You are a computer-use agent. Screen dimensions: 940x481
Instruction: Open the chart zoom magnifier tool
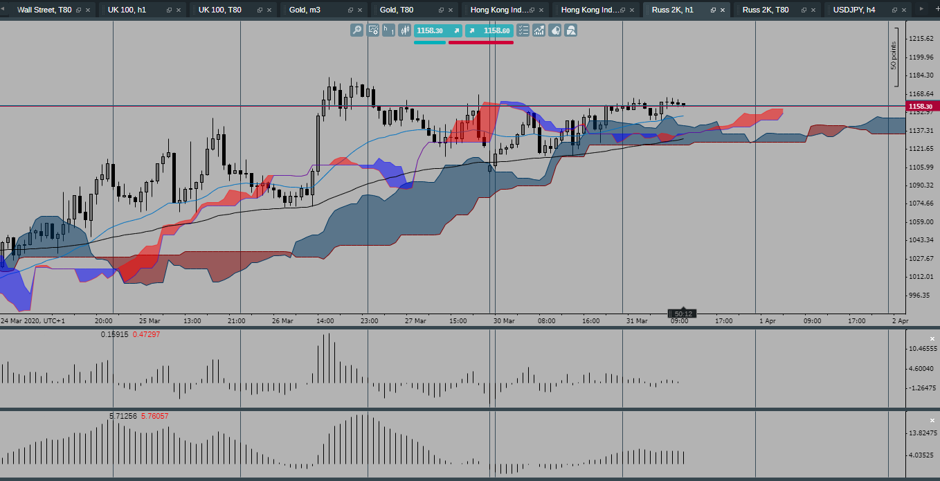pos(356,30)
